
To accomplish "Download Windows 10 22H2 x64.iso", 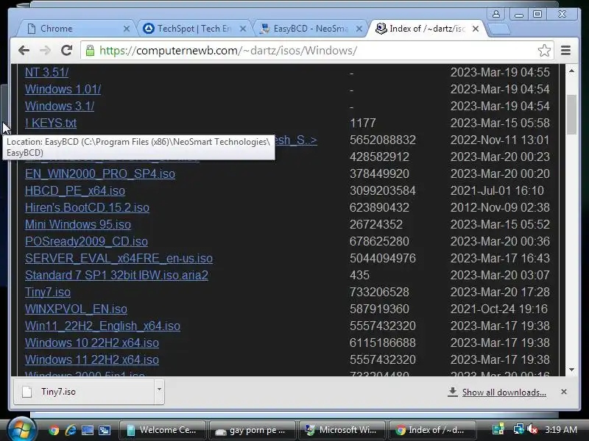I will (91, 343).
